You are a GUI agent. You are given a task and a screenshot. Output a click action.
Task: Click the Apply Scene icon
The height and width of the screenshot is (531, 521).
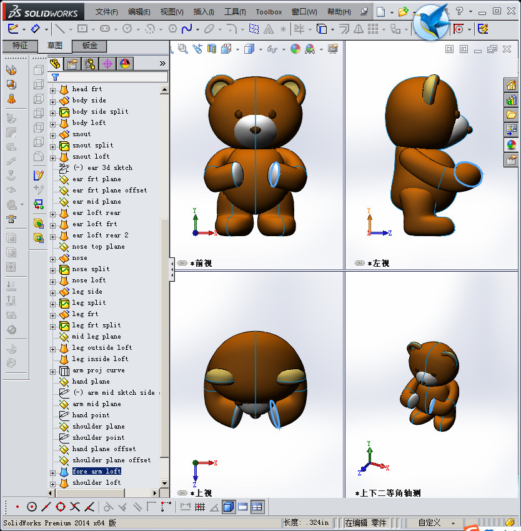click(x=310, y=49)
